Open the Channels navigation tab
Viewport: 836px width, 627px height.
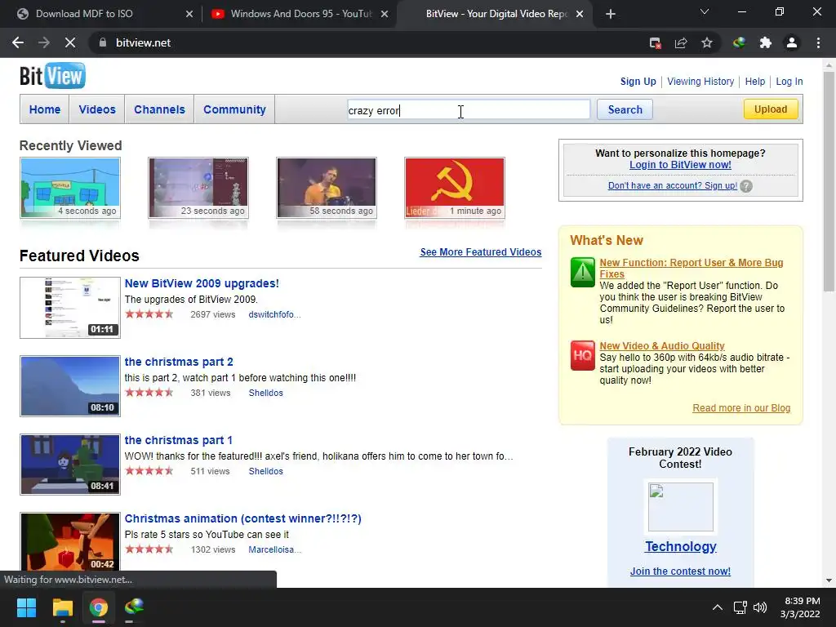click(159, 109)
